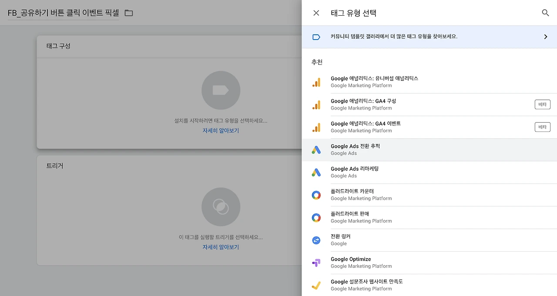The width and height of the screenshot is (557, 296).
Task: Click text 설치를 시작하려면 태그 유형을 선택하세요
Action: point(221,121)
